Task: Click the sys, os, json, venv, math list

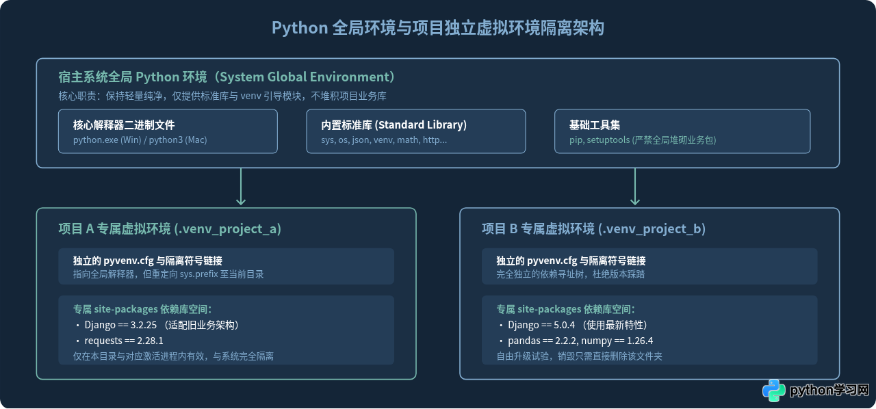Action: click(384, 140)
